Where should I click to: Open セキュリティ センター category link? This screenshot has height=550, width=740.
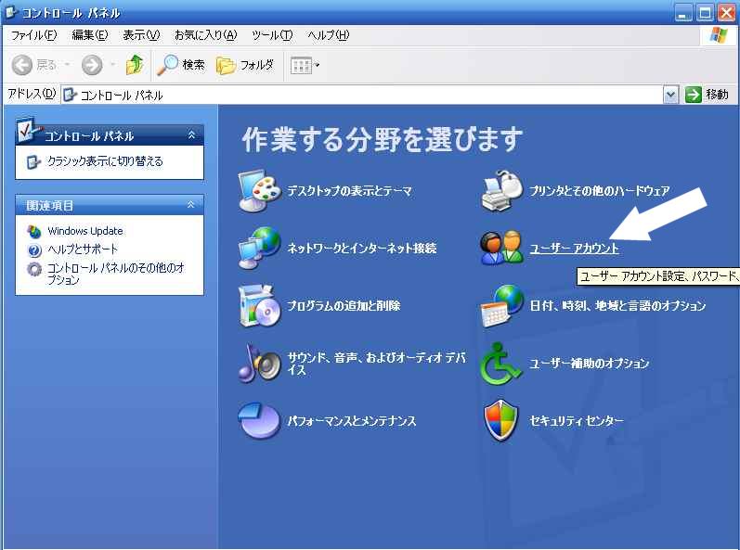pos(577,421)
